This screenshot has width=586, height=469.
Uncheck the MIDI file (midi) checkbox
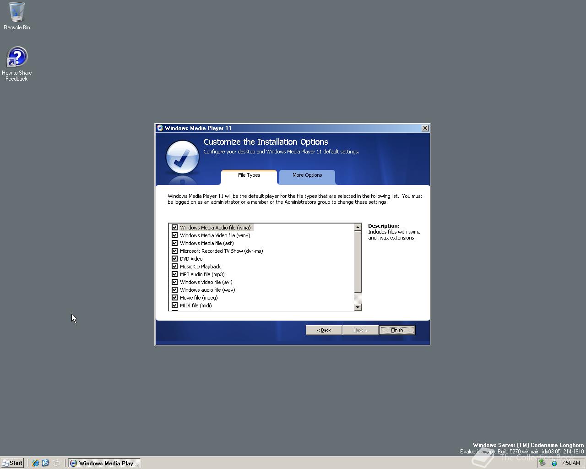174,305
